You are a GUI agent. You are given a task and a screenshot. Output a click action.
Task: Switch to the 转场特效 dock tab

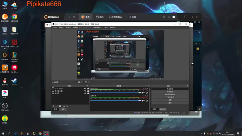point(162,109)
